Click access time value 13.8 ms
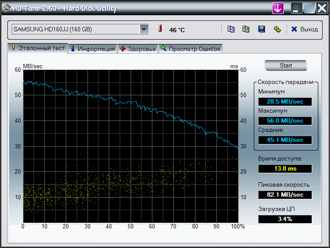 click(285, 169)
